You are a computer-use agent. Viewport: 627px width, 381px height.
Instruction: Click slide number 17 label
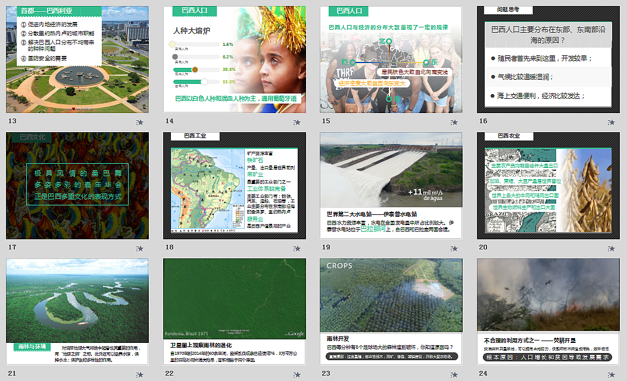click(x=13, y=247)
